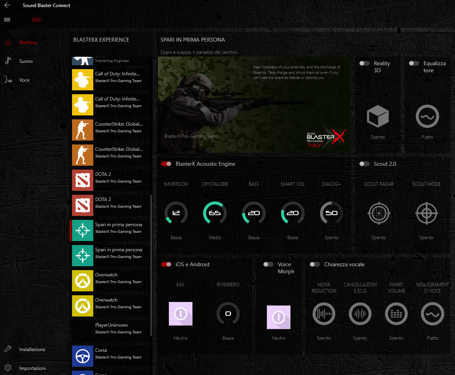This screenshot has height=375, width=455.
Task: Adjust the Dialog+ dial showing 50
Action: point(331,213)
